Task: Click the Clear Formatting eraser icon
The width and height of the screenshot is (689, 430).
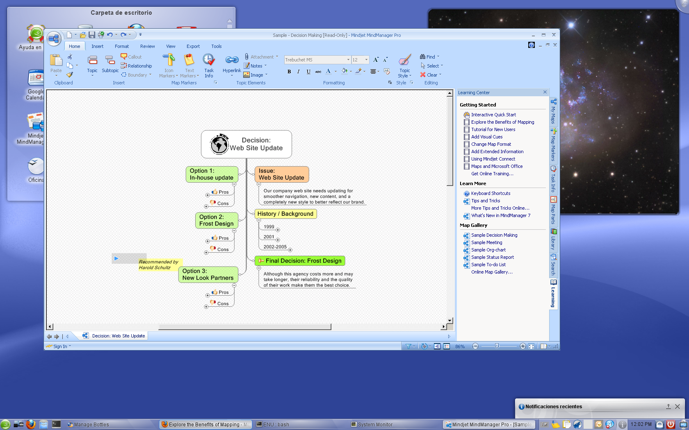Action: click(387, 71)
